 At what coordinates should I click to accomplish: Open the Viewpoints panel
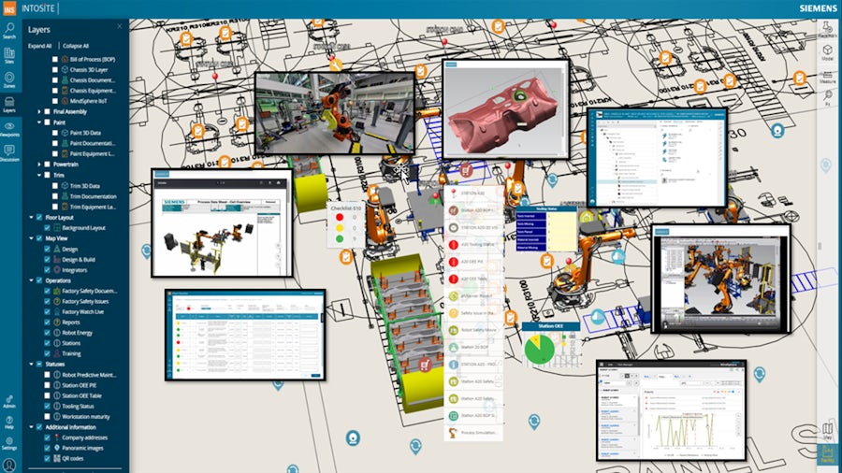pyautogui.click(x=9, y=129)
